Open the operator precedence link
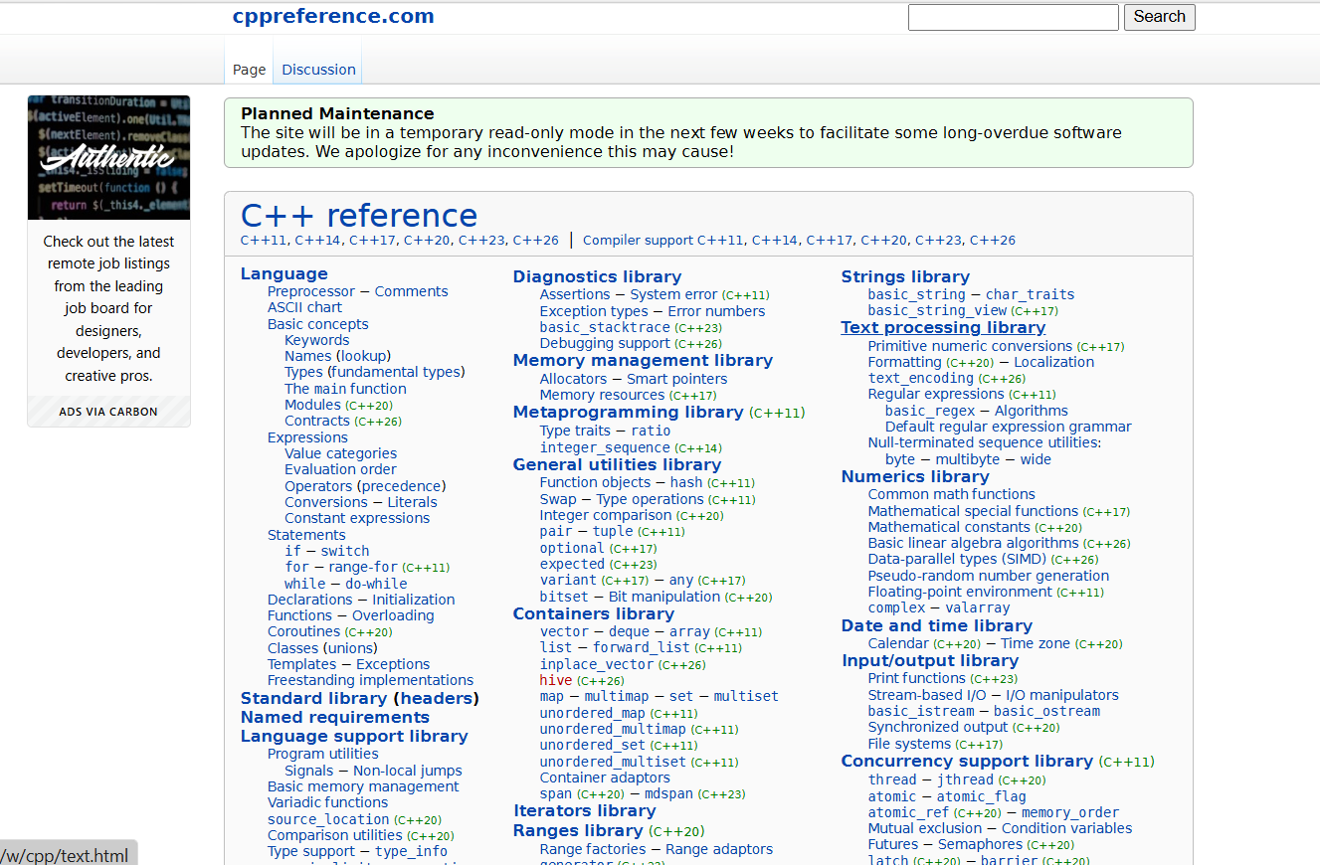 pyautogui.click(x=401, y=486)
